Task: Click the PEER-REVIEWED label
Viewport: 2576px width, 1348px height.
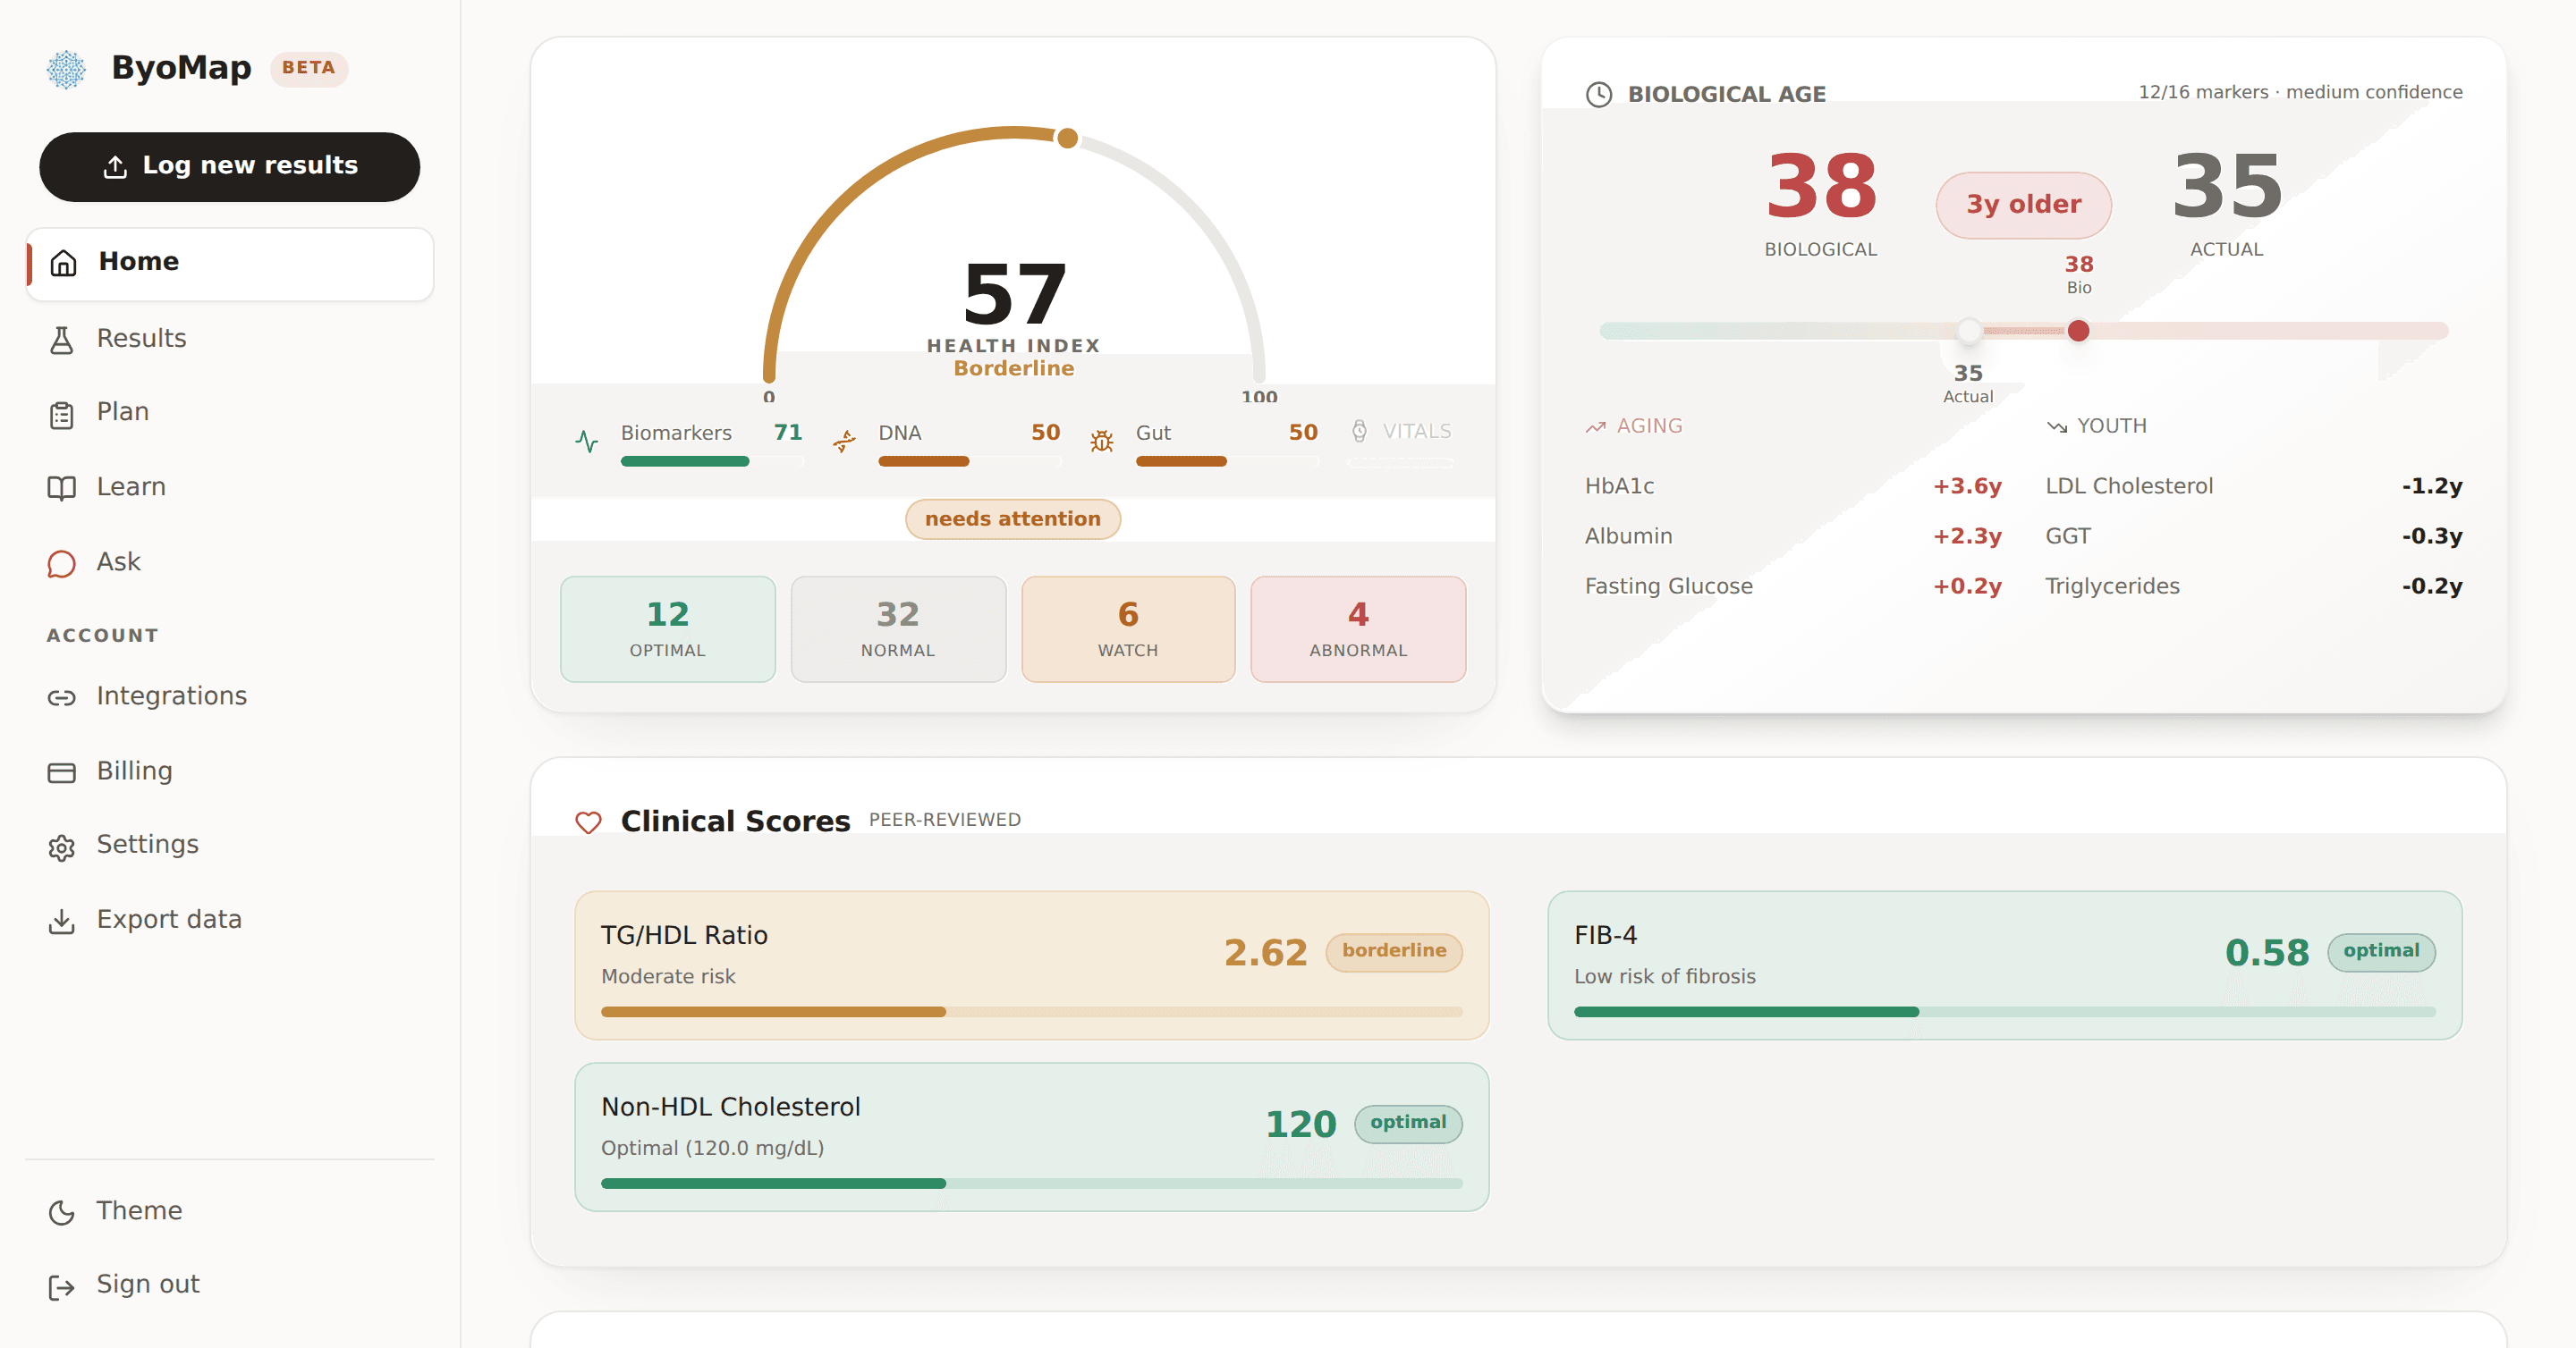Action: [944, 820]
